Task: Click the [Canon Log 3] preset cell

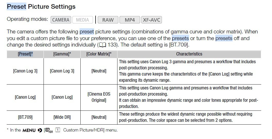Action: click(25, 71)
